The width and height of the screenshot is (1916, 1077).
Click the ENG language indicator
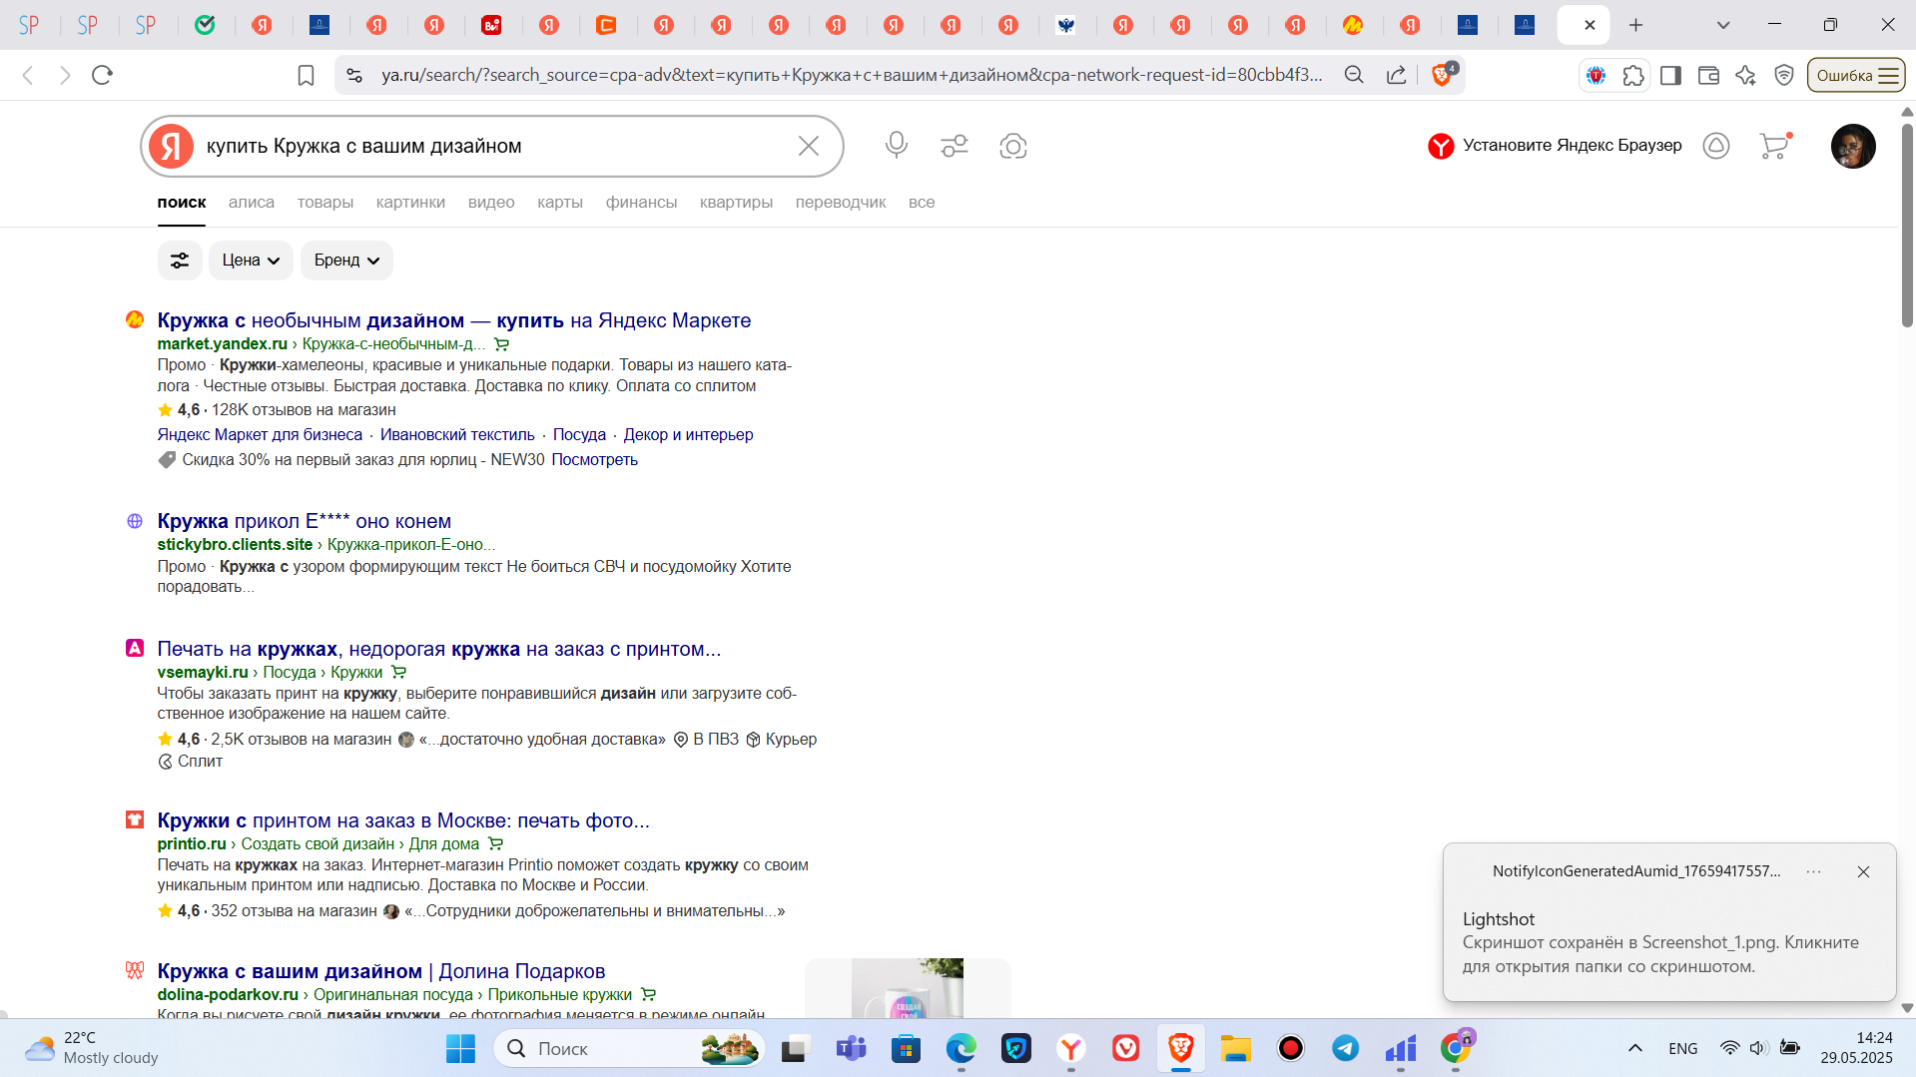[x=1682, y=1048]
